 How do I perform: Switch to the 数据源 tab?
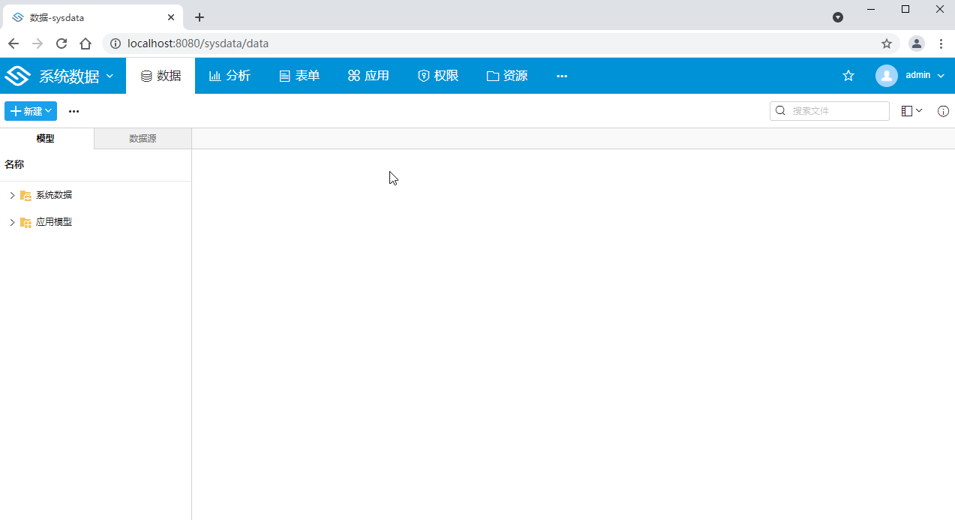click(x=143, y=139)
